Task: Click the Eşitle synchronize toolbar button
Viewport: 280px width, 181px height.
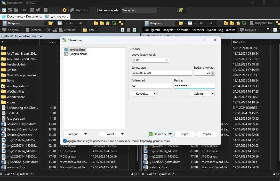Action: (21, 10)
